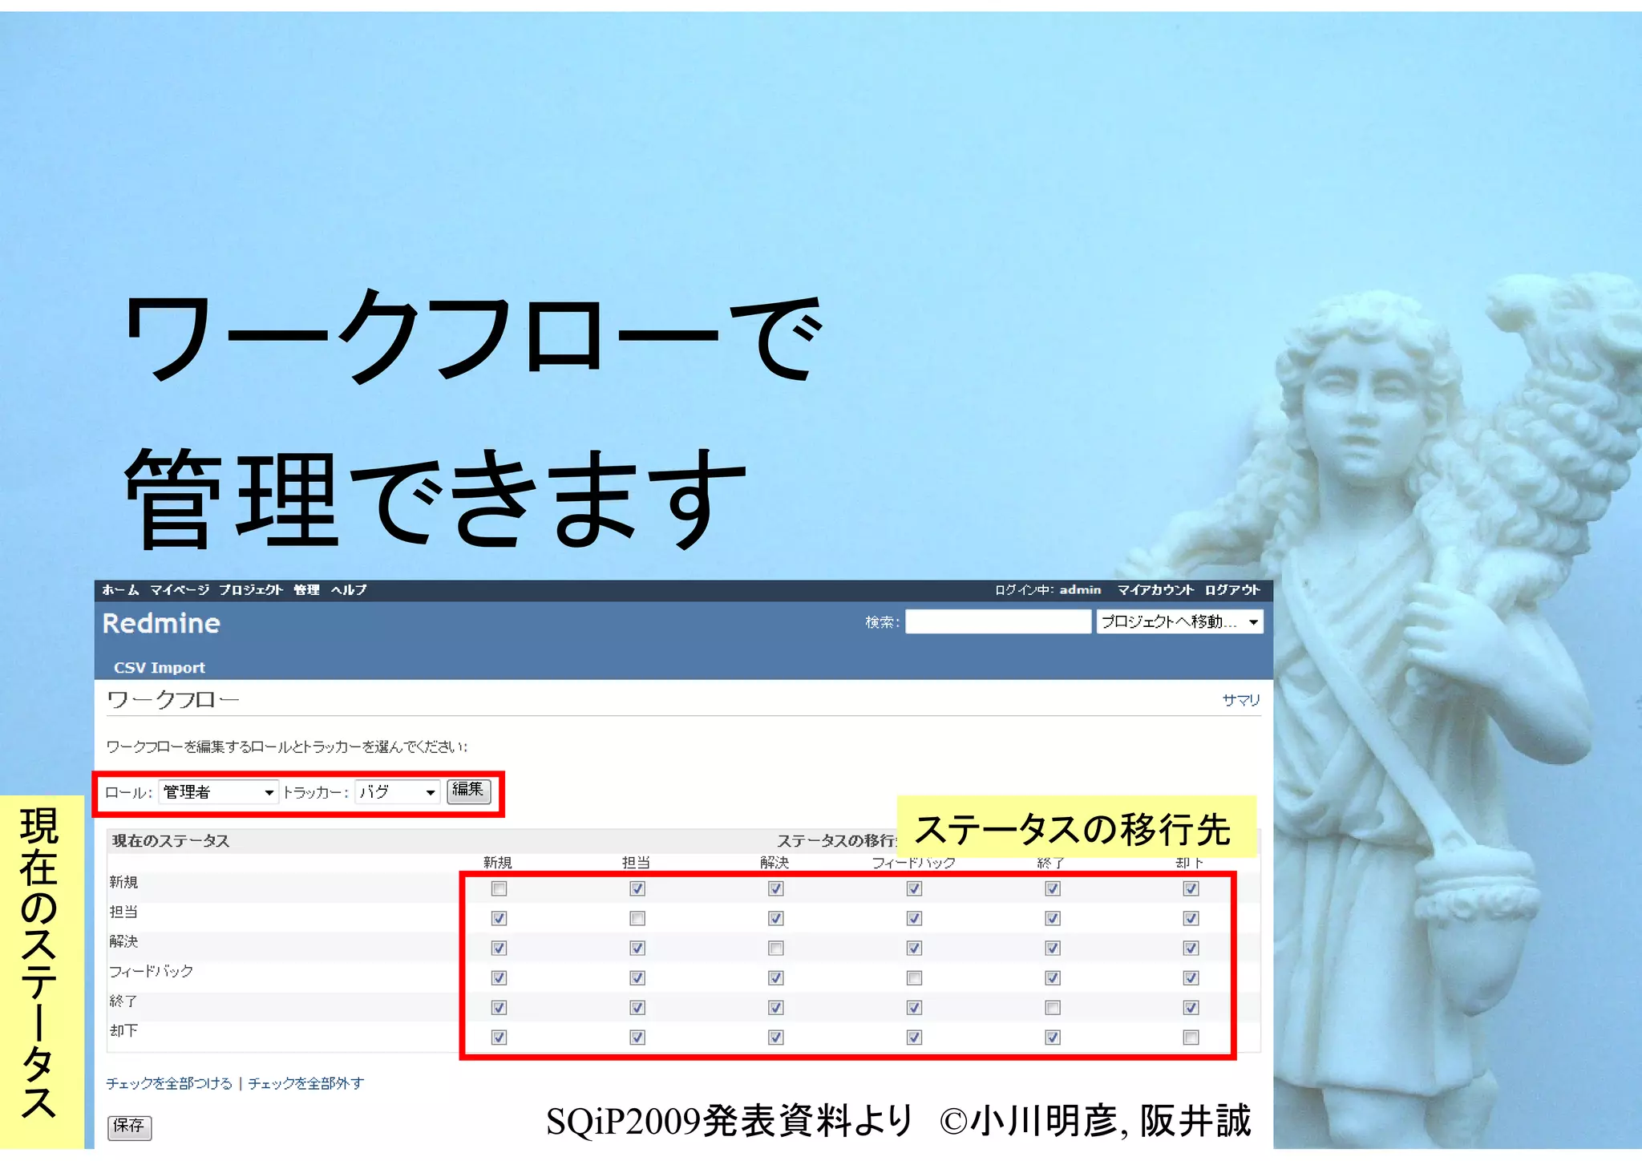
Task: Open the CSV Import tab
Action: tap(160, 667)
